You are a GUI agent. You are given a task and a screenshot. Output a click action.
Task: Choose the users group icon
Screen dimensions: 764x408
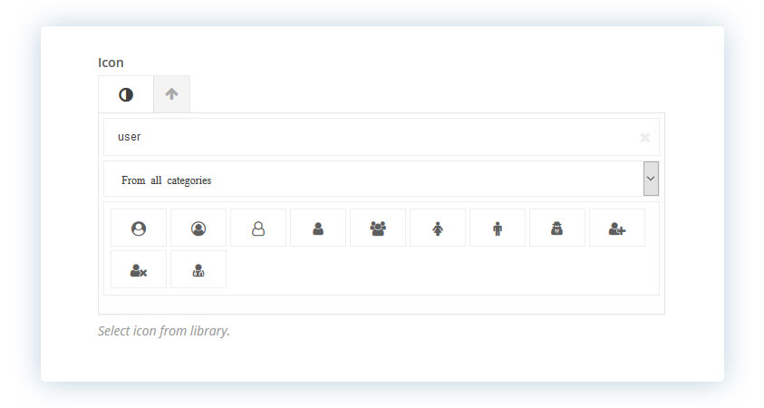[378, 228]
